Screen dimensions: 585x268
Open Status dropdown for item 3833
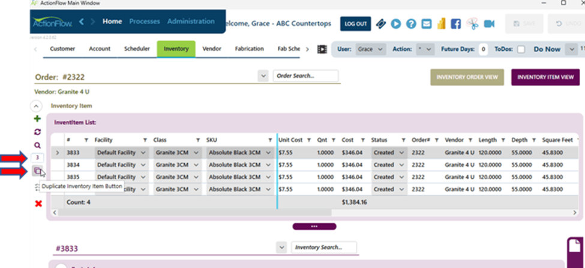(401, 153)
